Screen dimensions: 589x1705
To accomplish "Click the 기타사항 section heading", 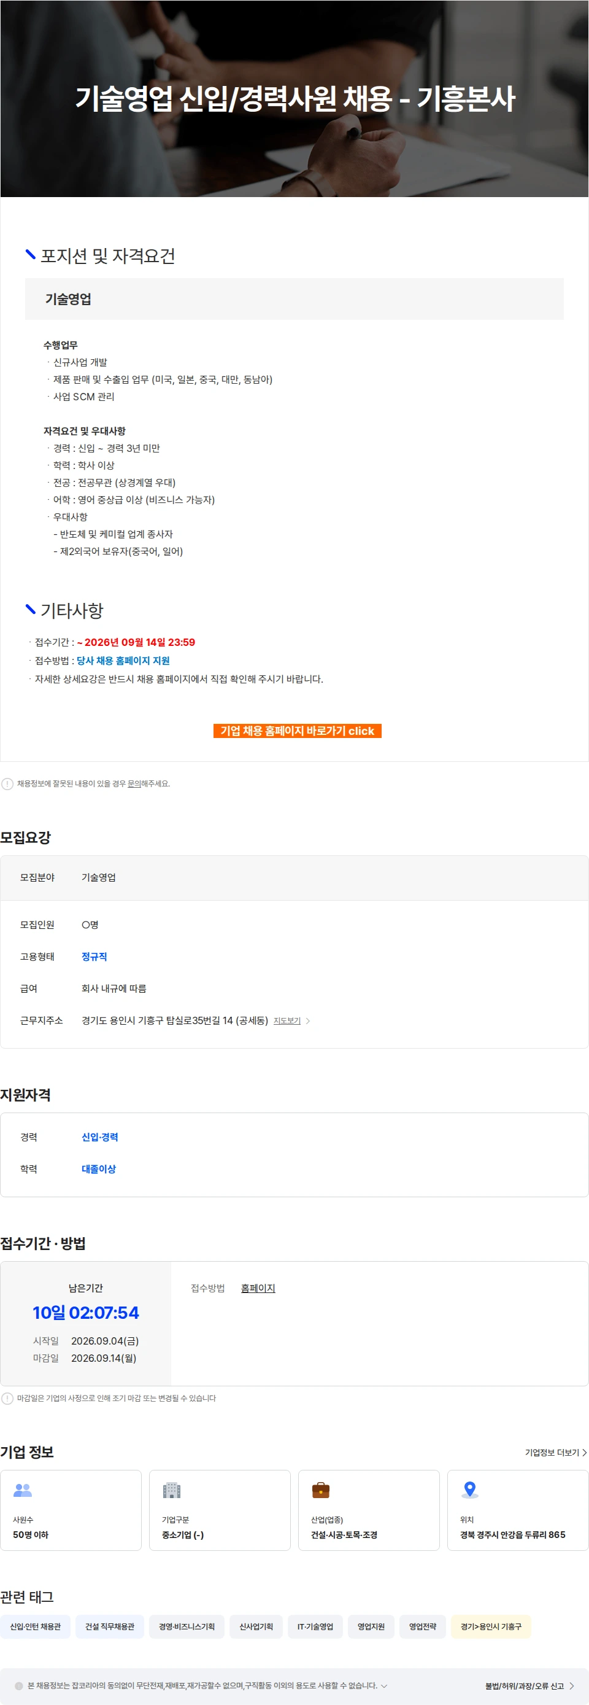I will point(72,610).
